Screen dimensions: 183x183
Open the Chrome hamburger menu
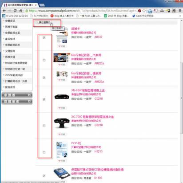coord(180,11)
